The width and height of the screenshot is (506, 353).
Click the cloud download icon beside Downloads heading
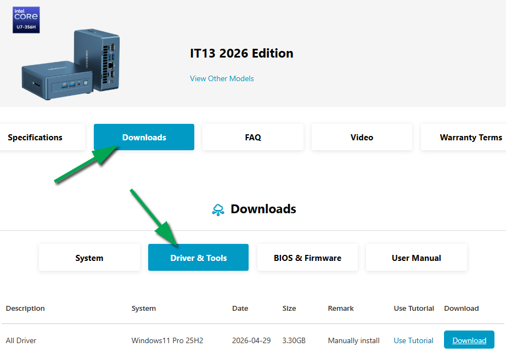(218, 210)
